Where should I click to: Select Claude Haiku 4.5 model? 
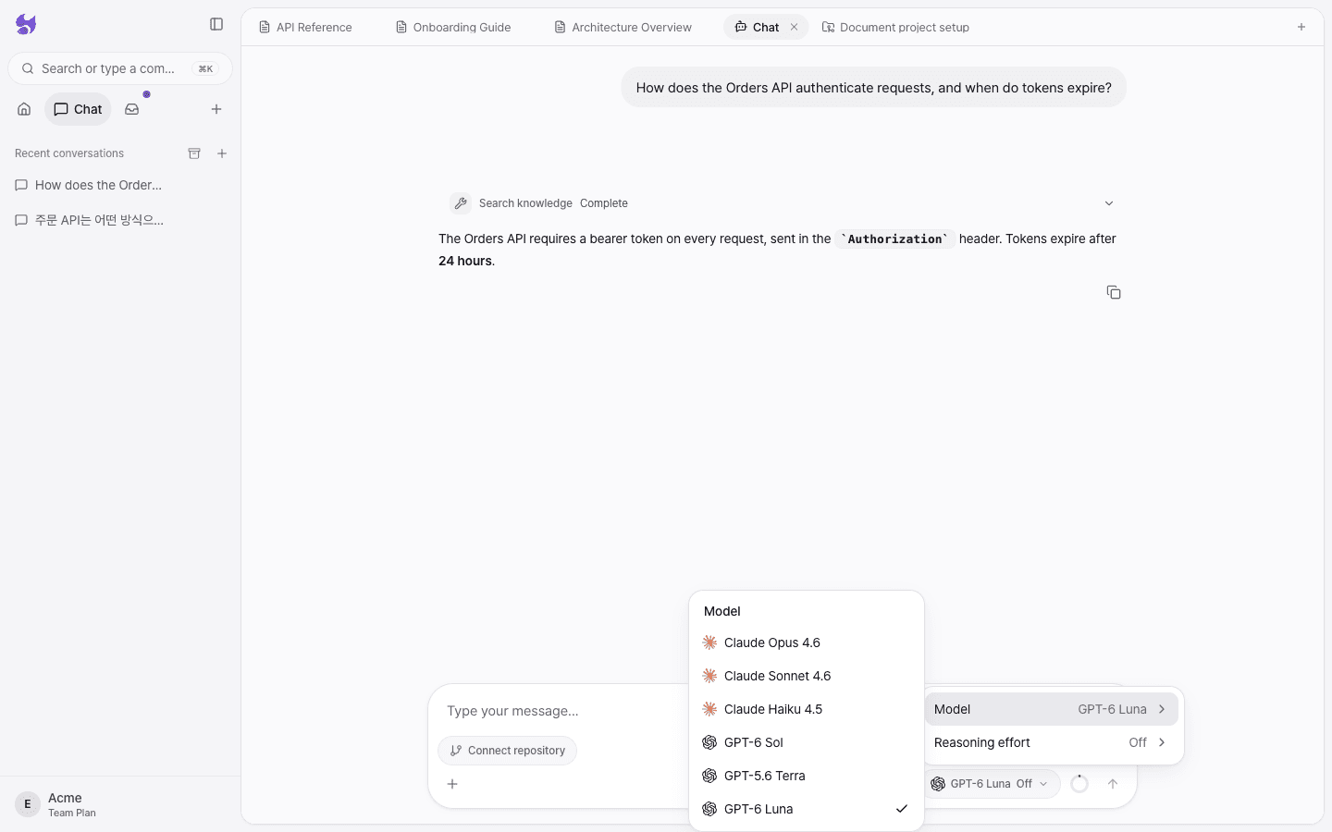click(x=807, y=709)
